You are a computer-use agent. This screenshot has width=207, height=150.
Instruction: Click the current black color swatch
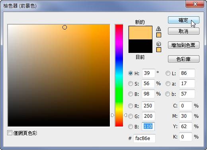[141, 46]
